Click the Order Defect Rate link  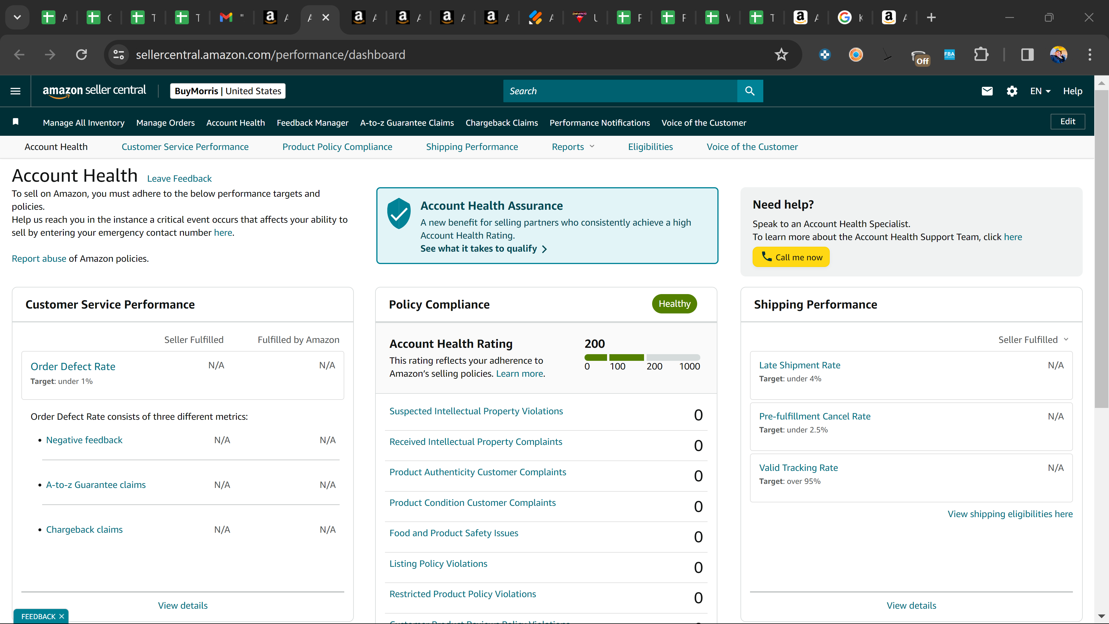(73, 367)
